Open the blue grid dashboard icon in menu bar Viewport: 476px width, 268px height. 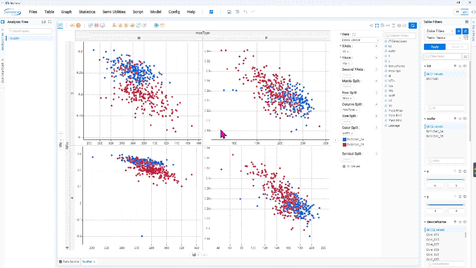coord(211,12)
